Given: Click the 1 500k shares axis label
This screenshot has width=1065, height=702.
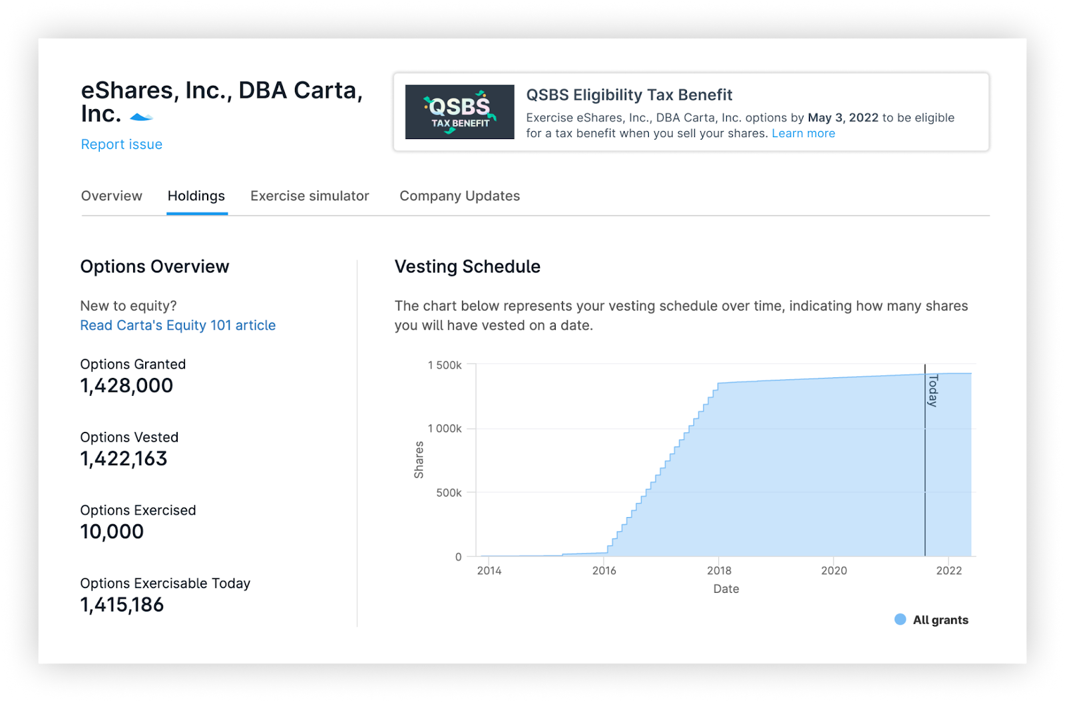Looking at the screenshot, I should coord(445,365).
